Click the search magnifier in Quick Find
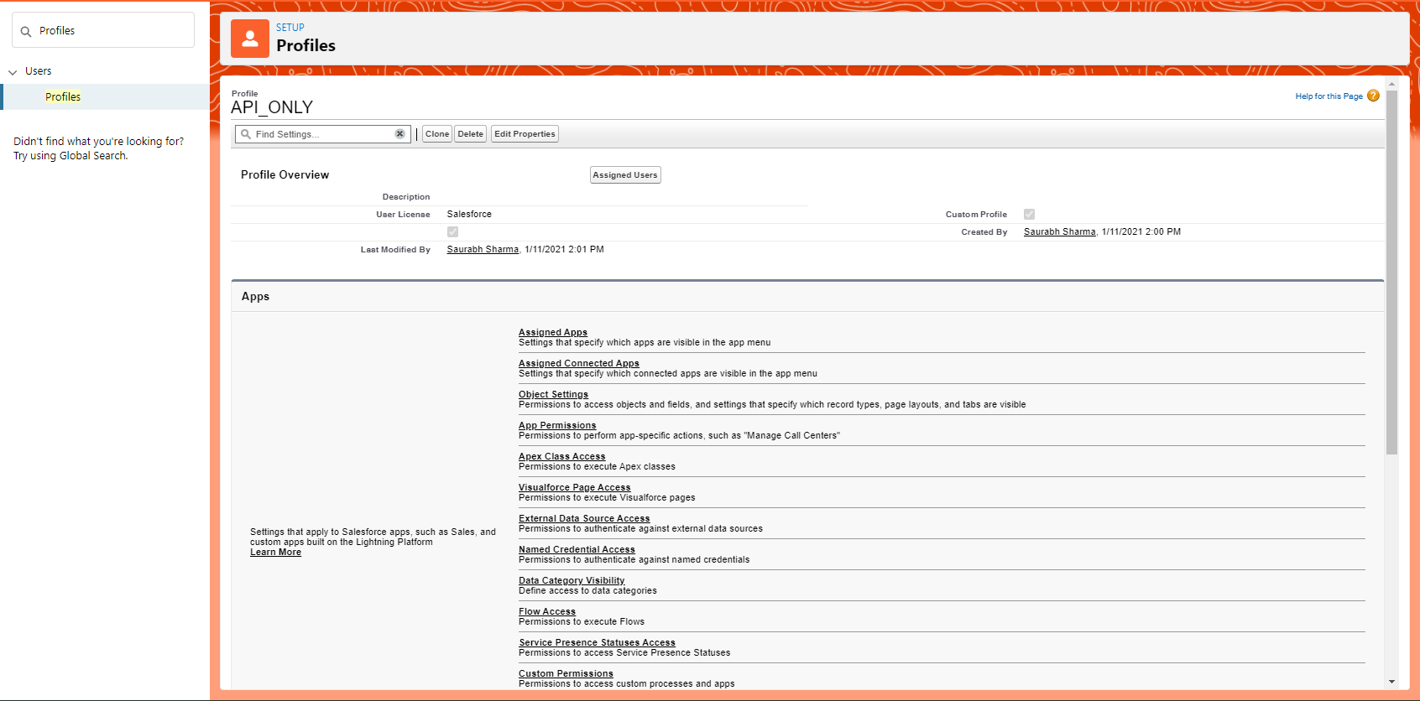 click(x=26, y=32)
